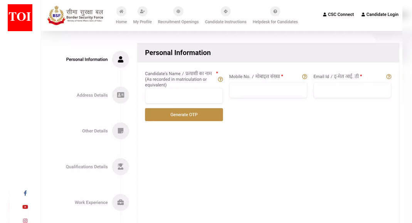This screenshot has width=412, height=223.
Task: Open the Candidate Login link
Action: point(380,15)
